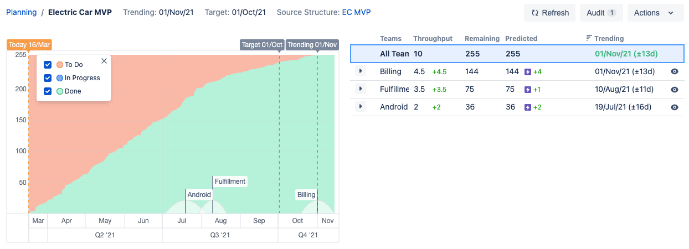
Task: Toggle the eye icon for Fulfillment team
Action: 674,90
